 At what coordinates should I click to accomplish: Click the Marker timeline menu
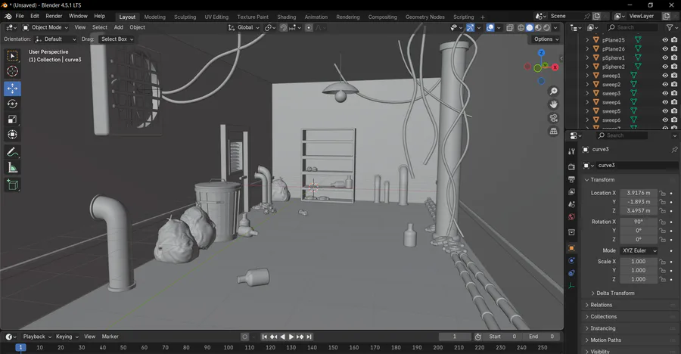(x=110, y=337)
